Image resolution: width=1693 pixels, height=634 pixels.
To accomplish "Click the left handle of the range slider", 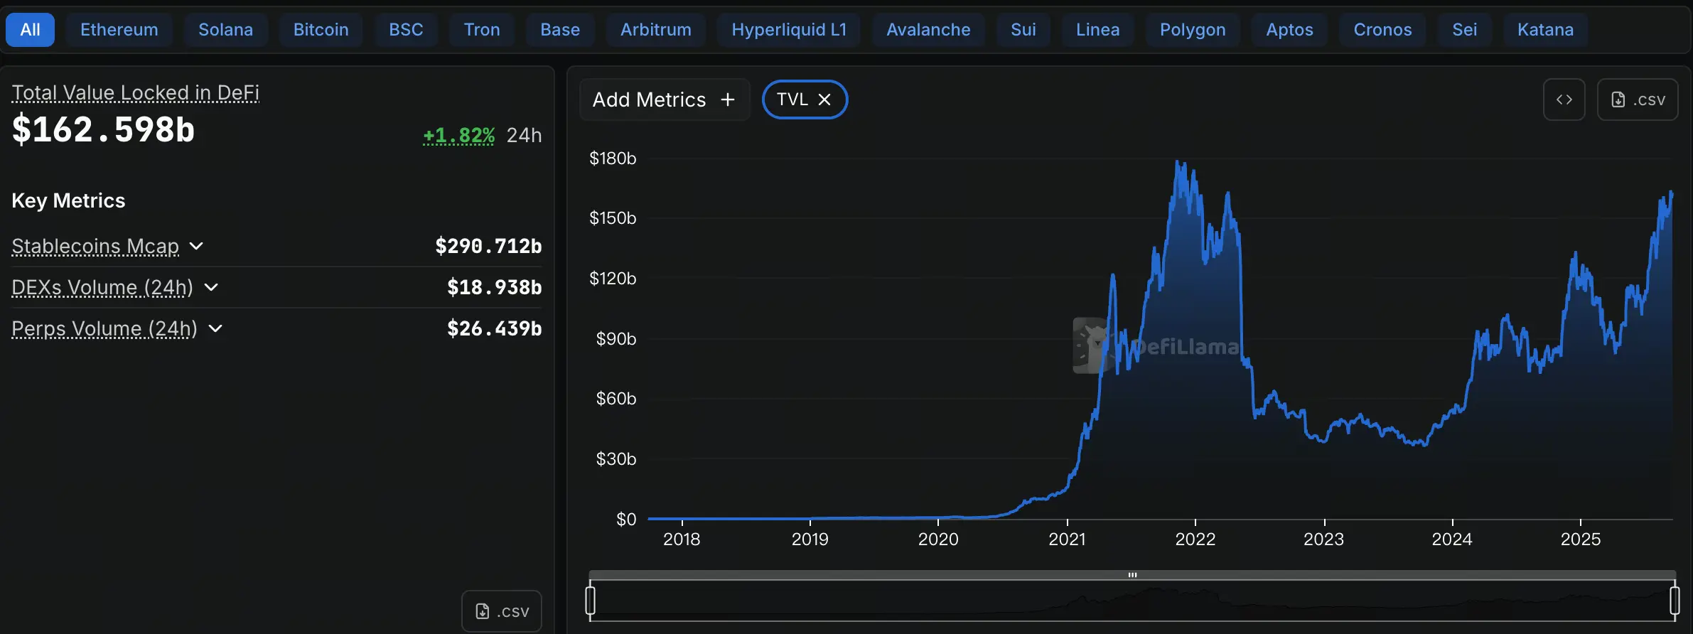I will coord(590,600).
